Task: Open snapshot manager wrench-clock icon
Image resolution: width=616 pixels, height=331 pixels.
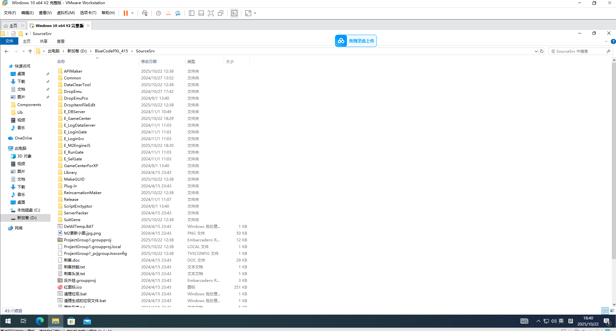Action: point(178,13)
